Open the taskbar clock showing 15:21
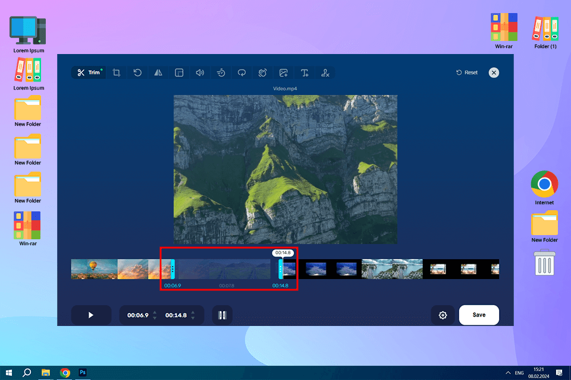The image size is (571, 380). (x=539, y=373)
